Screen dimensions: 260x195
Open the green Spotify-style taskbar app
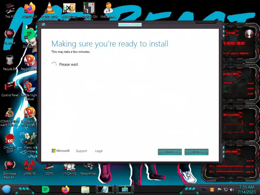point(46,189)
